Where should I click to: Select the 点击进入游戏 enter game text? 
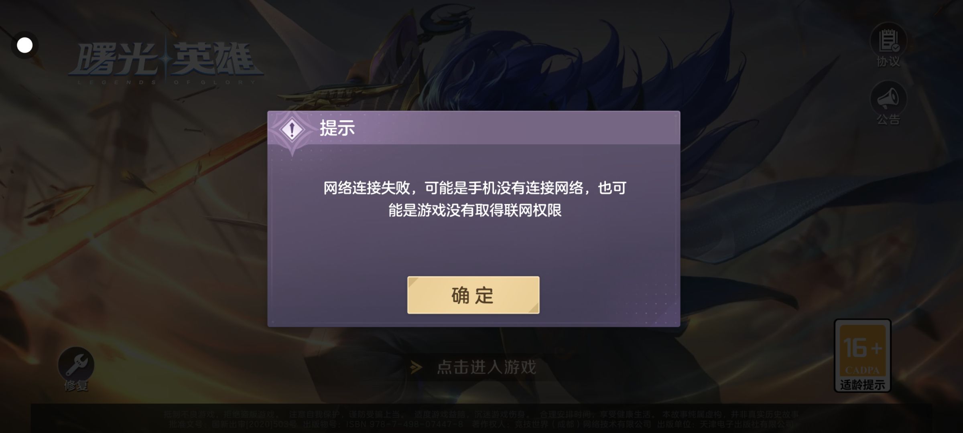point(486,367)
